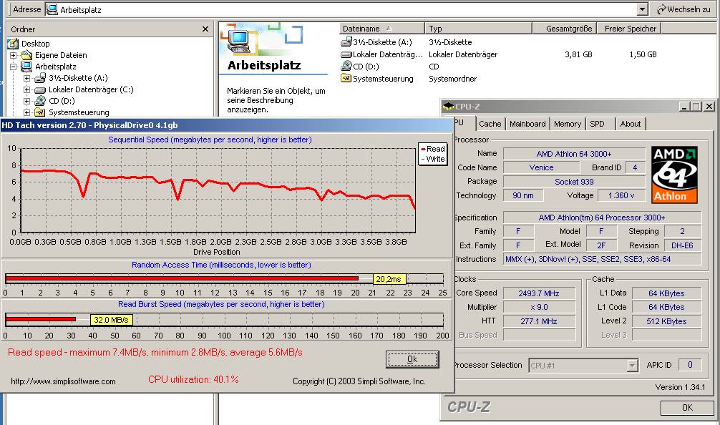This screenshot has height=425, width=720.
Task: Click Systemsteuerung icon in folder tree
Action: pyautogui.click(x=40, y=112)
